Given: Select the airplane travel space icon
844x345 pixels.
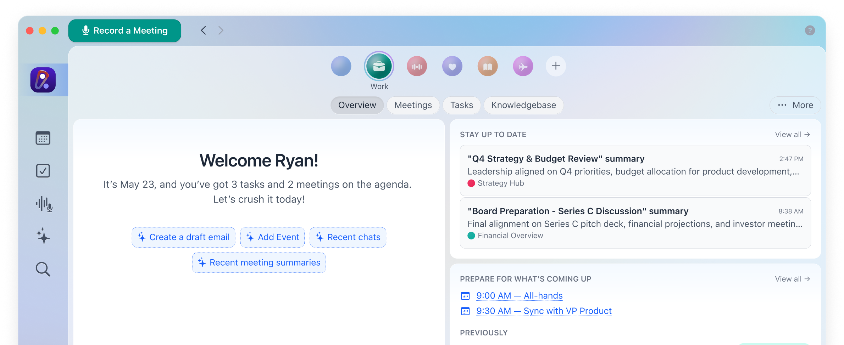Looking at the screenshot, I should coord(523,66).
